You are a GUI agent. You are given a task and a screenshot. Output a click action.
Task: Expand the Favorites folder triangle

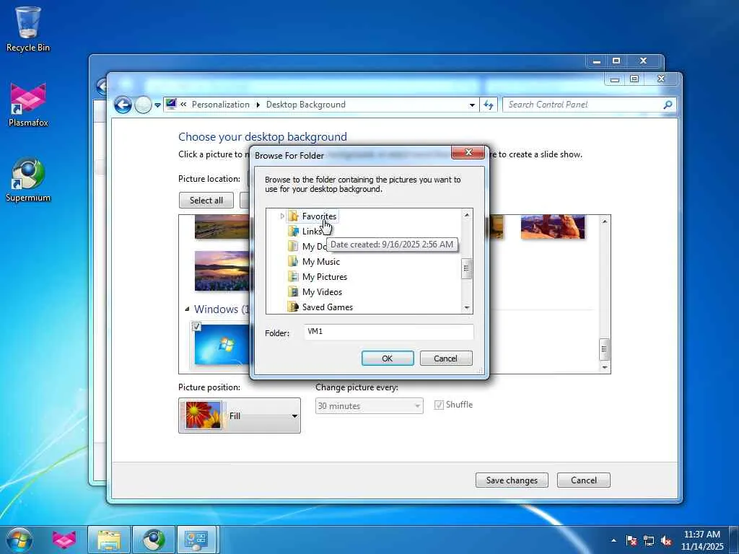pos(282,216)
